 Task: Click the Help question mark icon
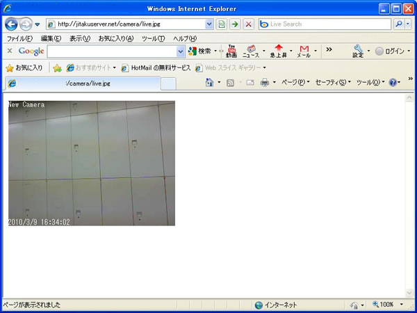[393, 83]
